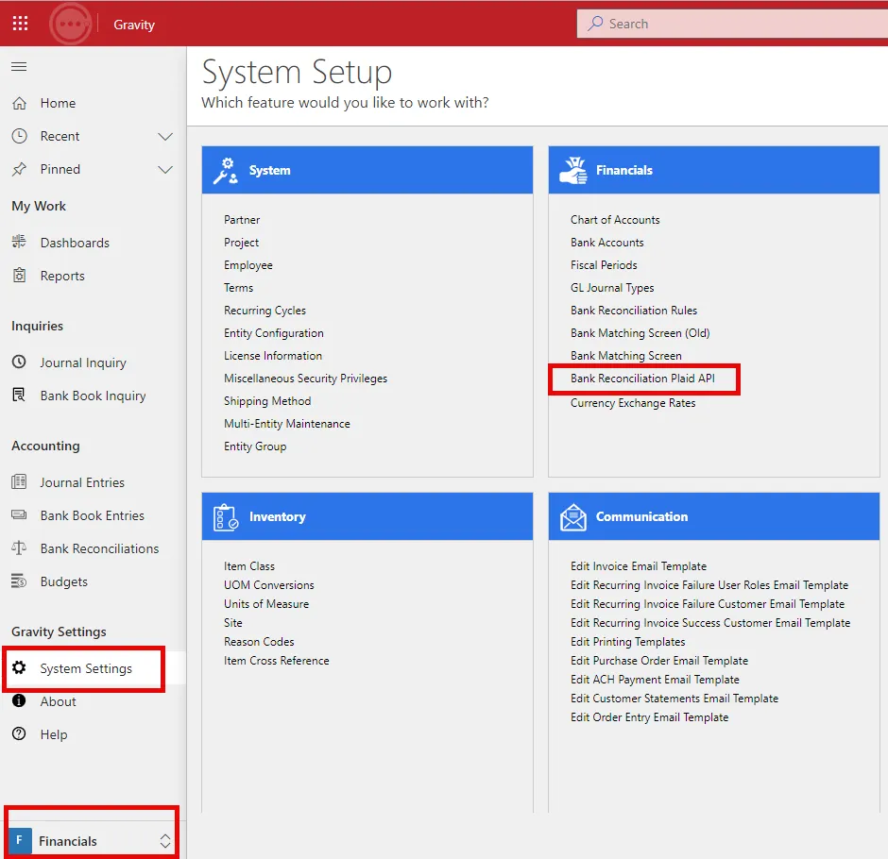Image resolution: width=888 pixels, height=859 pixels.
Task: Open Item Class in Inventory
Action: pyautogui.click(x=249, y=565)
